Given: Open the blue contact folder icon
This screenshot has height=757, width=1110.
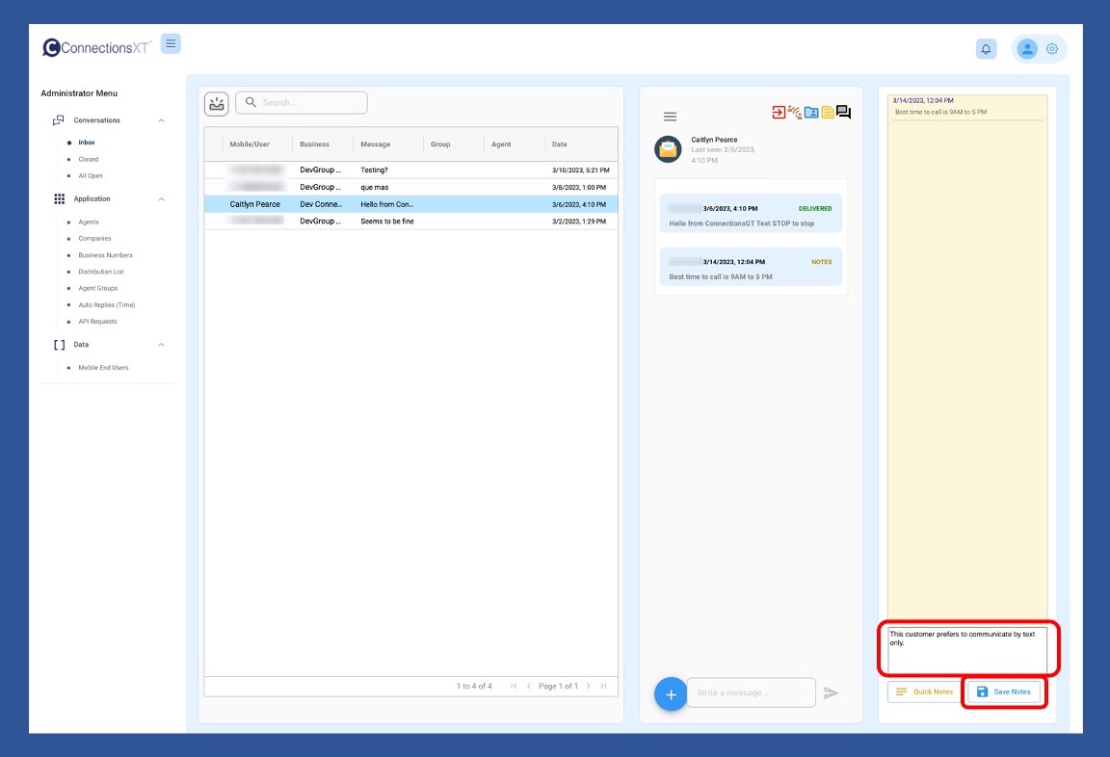Looking at the screenshot, I should [x=811, y=113].
